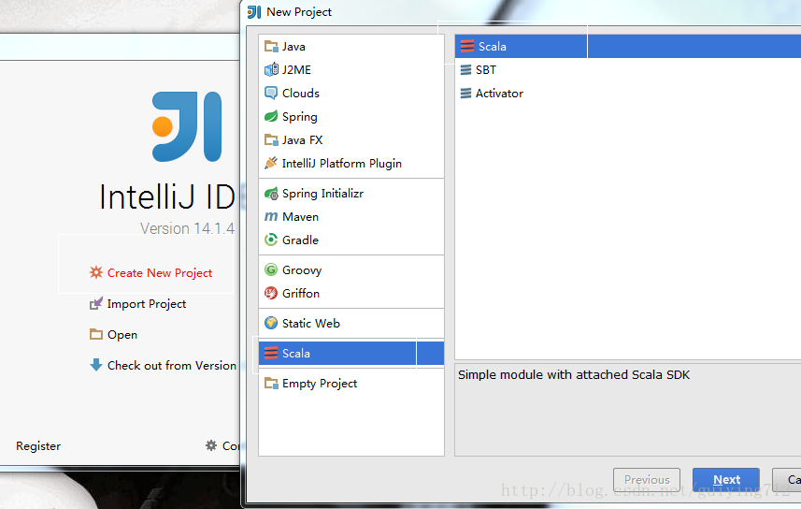Click the Configure gear icon in welcome window

(211, 445)
